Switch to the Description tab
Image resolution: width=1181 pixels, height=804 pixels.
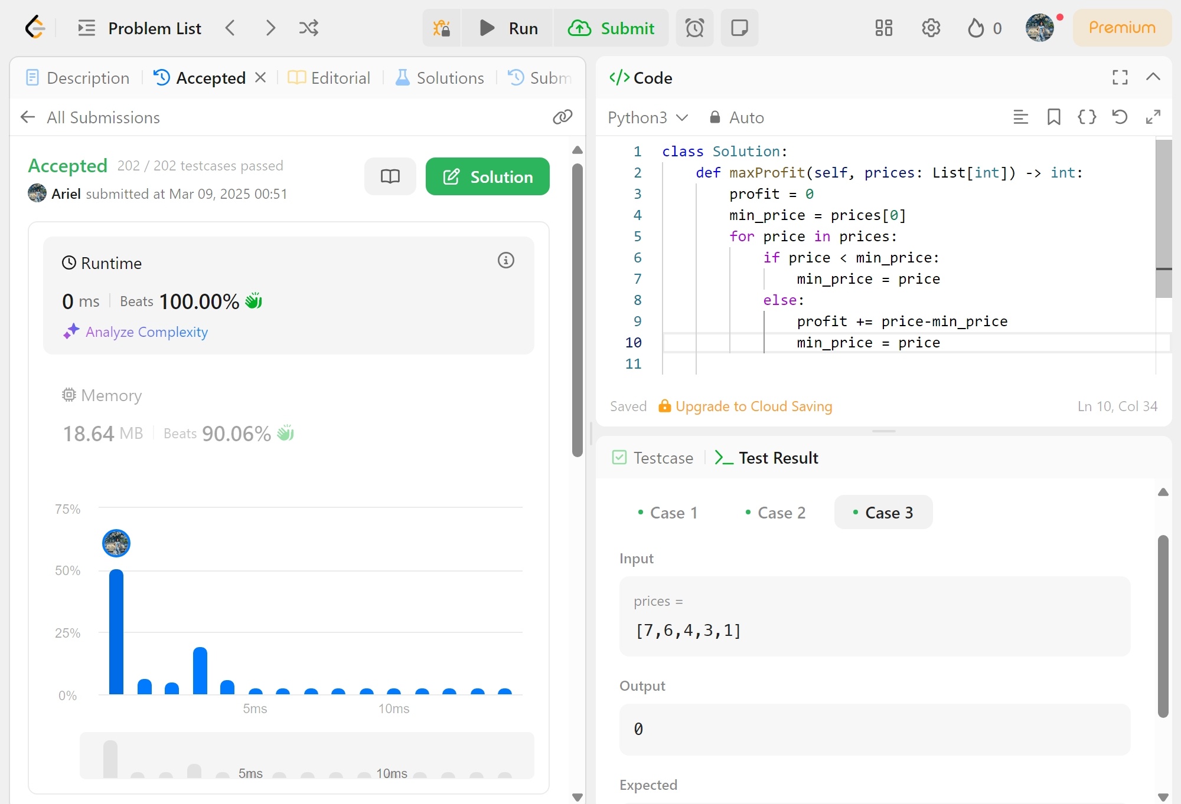click(x=78, y=78)
